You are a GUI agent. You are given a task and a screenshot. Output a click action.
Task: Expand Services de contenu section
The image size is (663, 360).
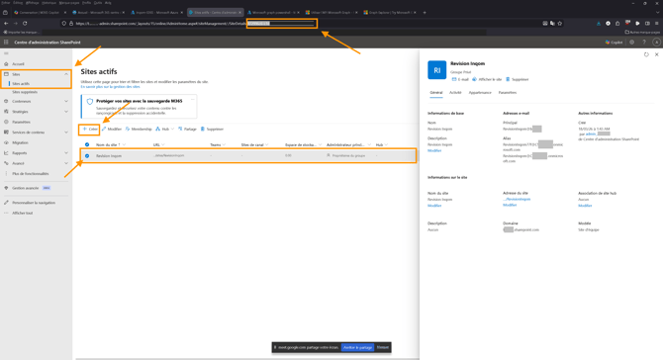(66, 133)
